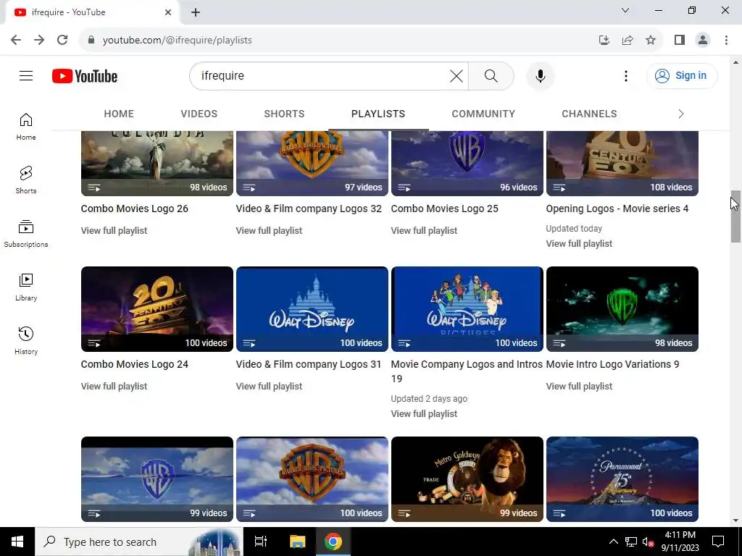The width and height of the screenshot is (742, 556).
Task: Show hidden system tray icons
Action: click(613, 542)
